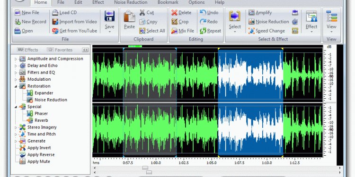Click the panel tab scroll arrows button
This screenshot has height=177, width=355.
[85, 50]
